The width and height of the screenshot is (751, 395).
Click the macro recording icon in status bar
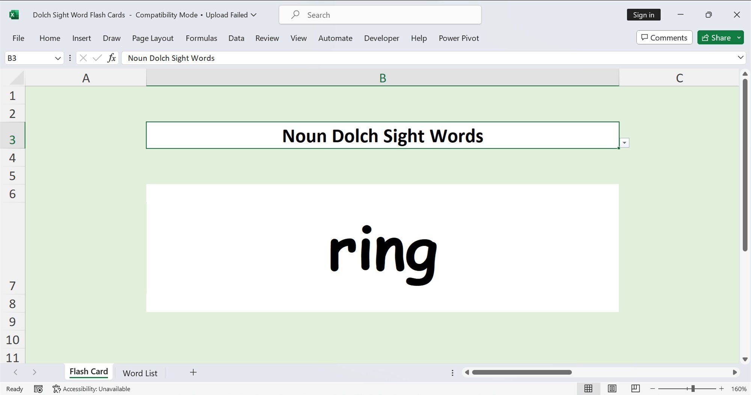pos(38,389)
